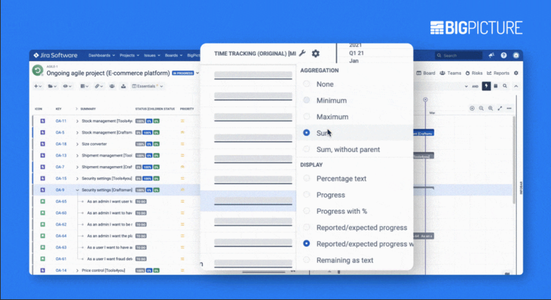Open the help question mark icon

pyautogui.click(x=504, y=55)
